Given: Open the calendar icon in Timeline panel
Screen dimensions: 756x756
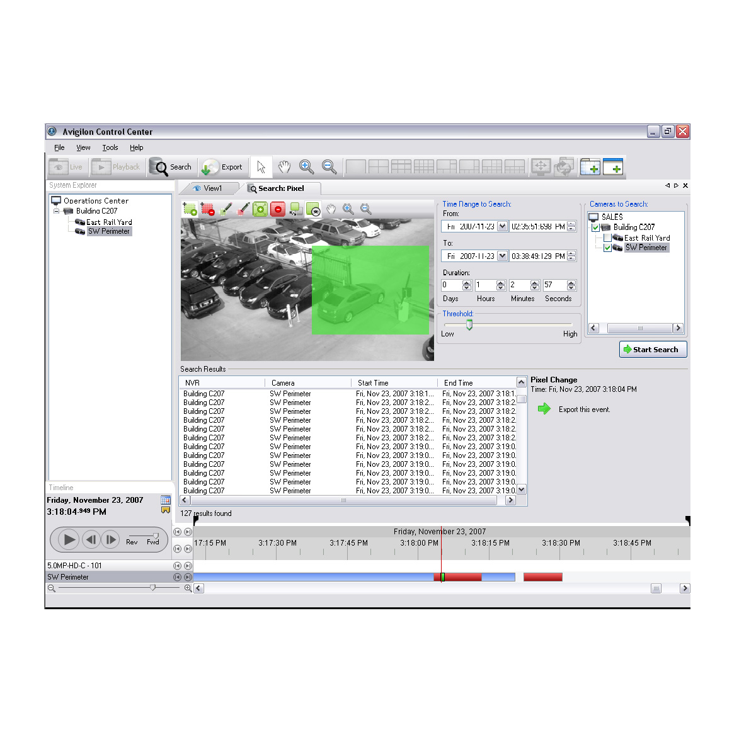Looking at the screenshot, I should click(166, 500).
